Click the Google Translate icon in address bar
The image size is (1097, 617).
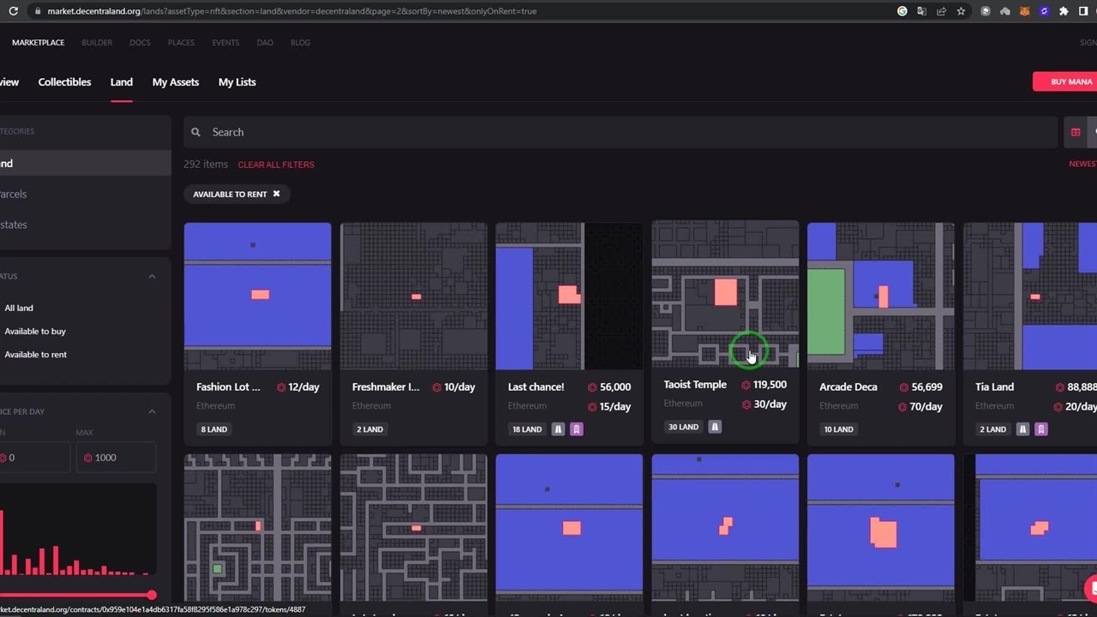[x=921, y=11]
